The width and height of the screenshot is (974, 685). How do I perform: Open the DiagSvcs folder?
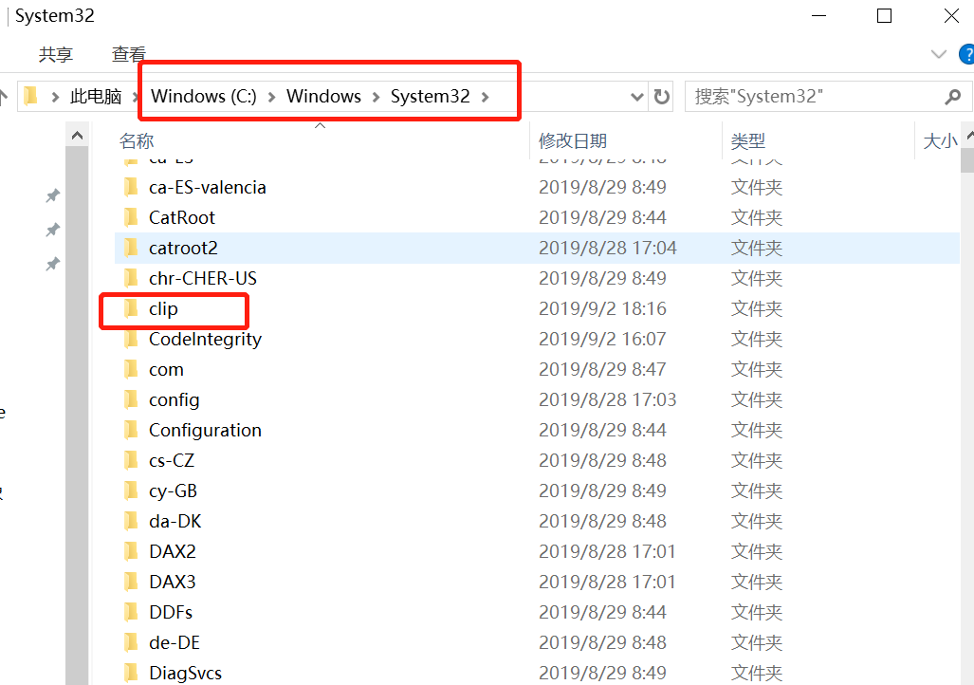point(185,673)
